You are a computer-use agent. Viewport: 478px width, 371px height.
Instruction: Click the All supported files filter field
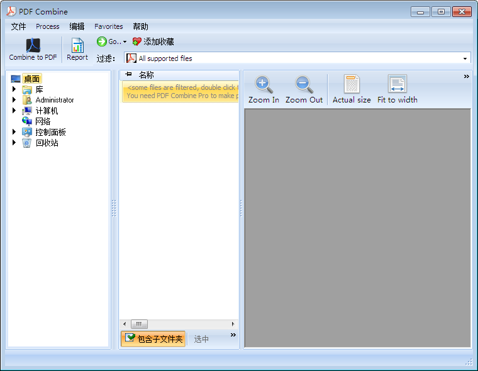[297, 58]
